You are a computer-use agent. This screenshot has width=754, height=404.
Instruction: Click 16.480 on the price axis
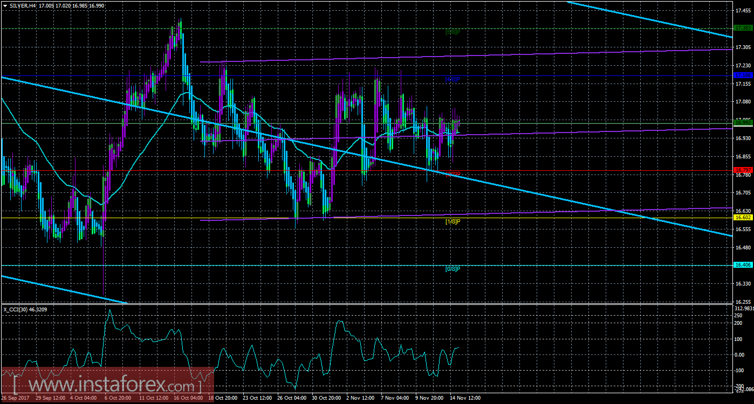[743, 248]
